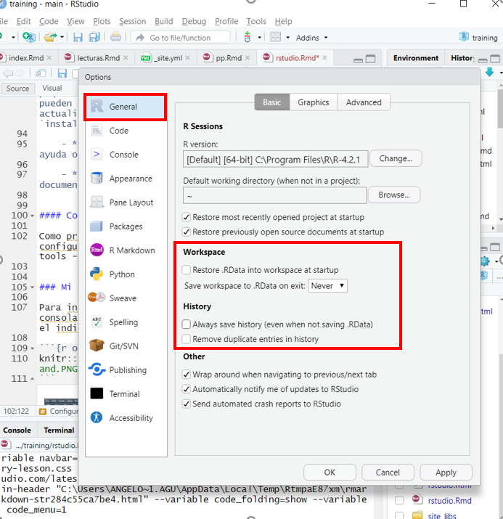Click the editor save icon below tabs
Viewport: 503px width, 519px height.
click(62, 73)
